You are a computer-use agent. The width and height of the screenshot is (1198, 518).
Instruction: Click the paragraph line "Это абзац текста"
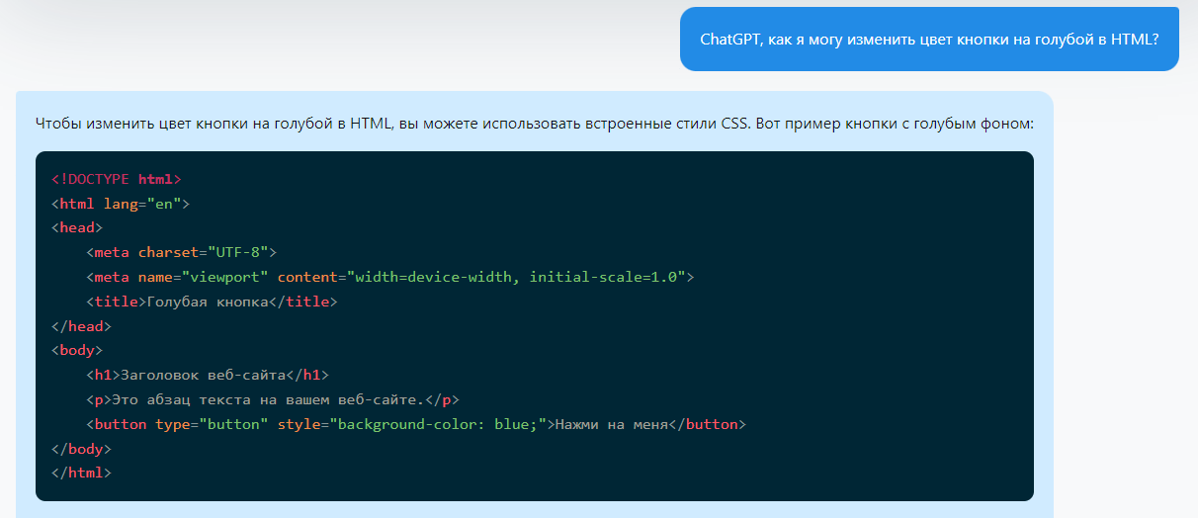pos(273,399)
